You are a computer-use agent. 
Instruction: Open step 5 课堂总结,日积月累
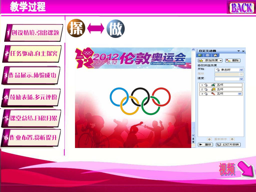point(31,118)
